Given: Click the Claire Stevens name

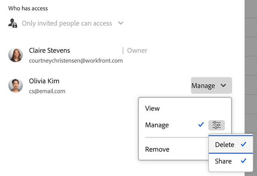Looking at the screenshot, I should [49, 51].
